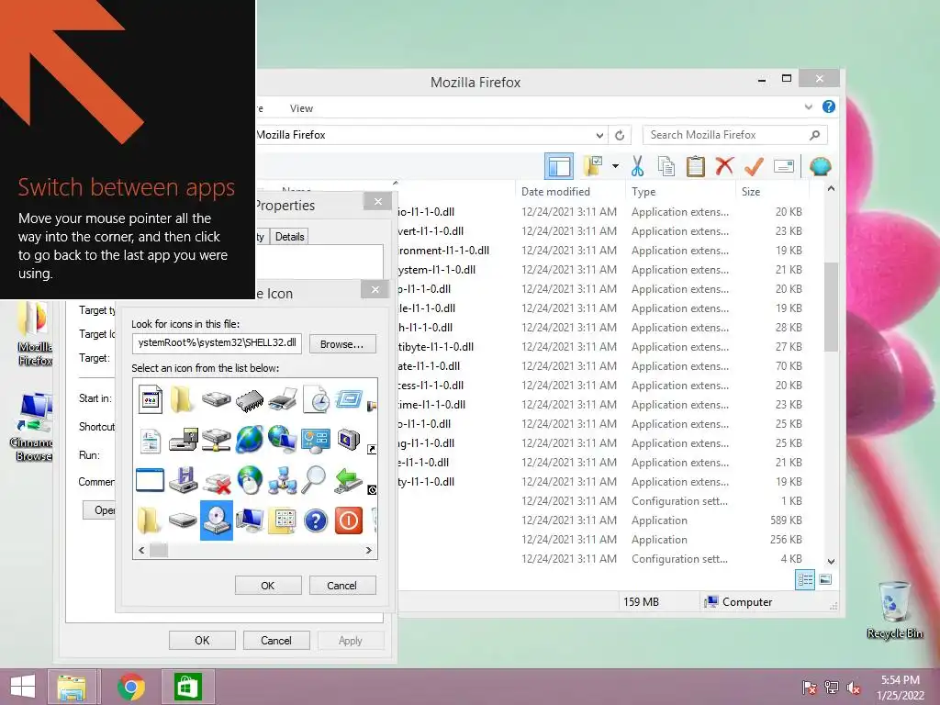Open File Explorer from the taskbar
Screen dimensions: 940x705
click(72, 687)
